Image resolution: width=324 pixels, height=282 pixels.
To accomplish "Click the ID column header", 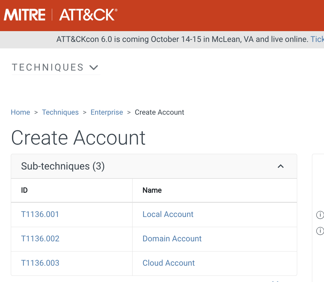I will pyautogui.click(x=24, y=190).
